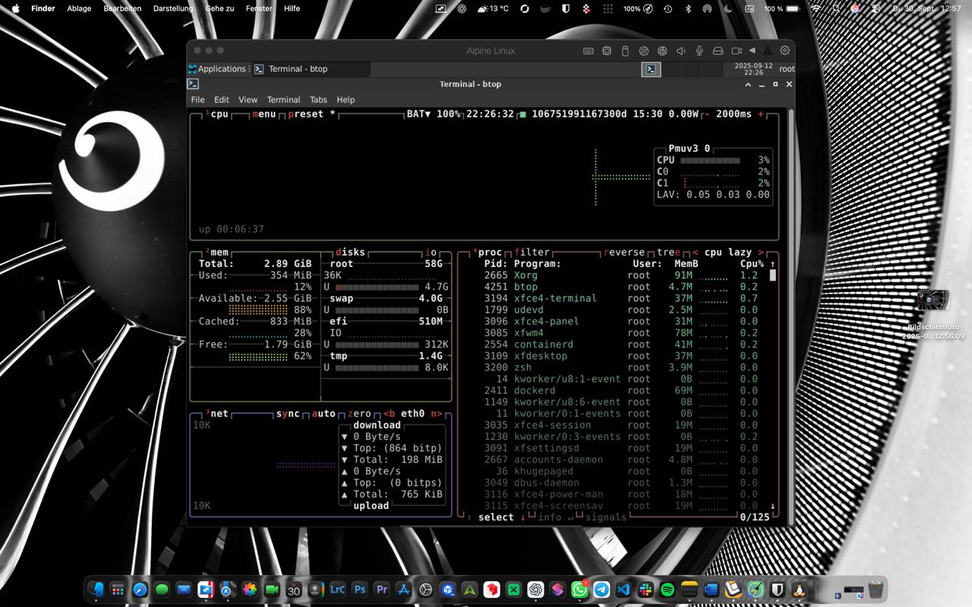Toggle tree view in btop proc box
972x607 pixels.
pyautogui.click(x=669, y=252)
